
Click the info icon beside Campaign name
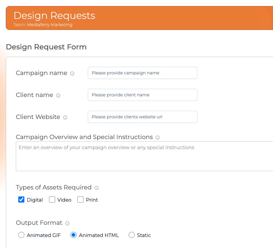72,74
